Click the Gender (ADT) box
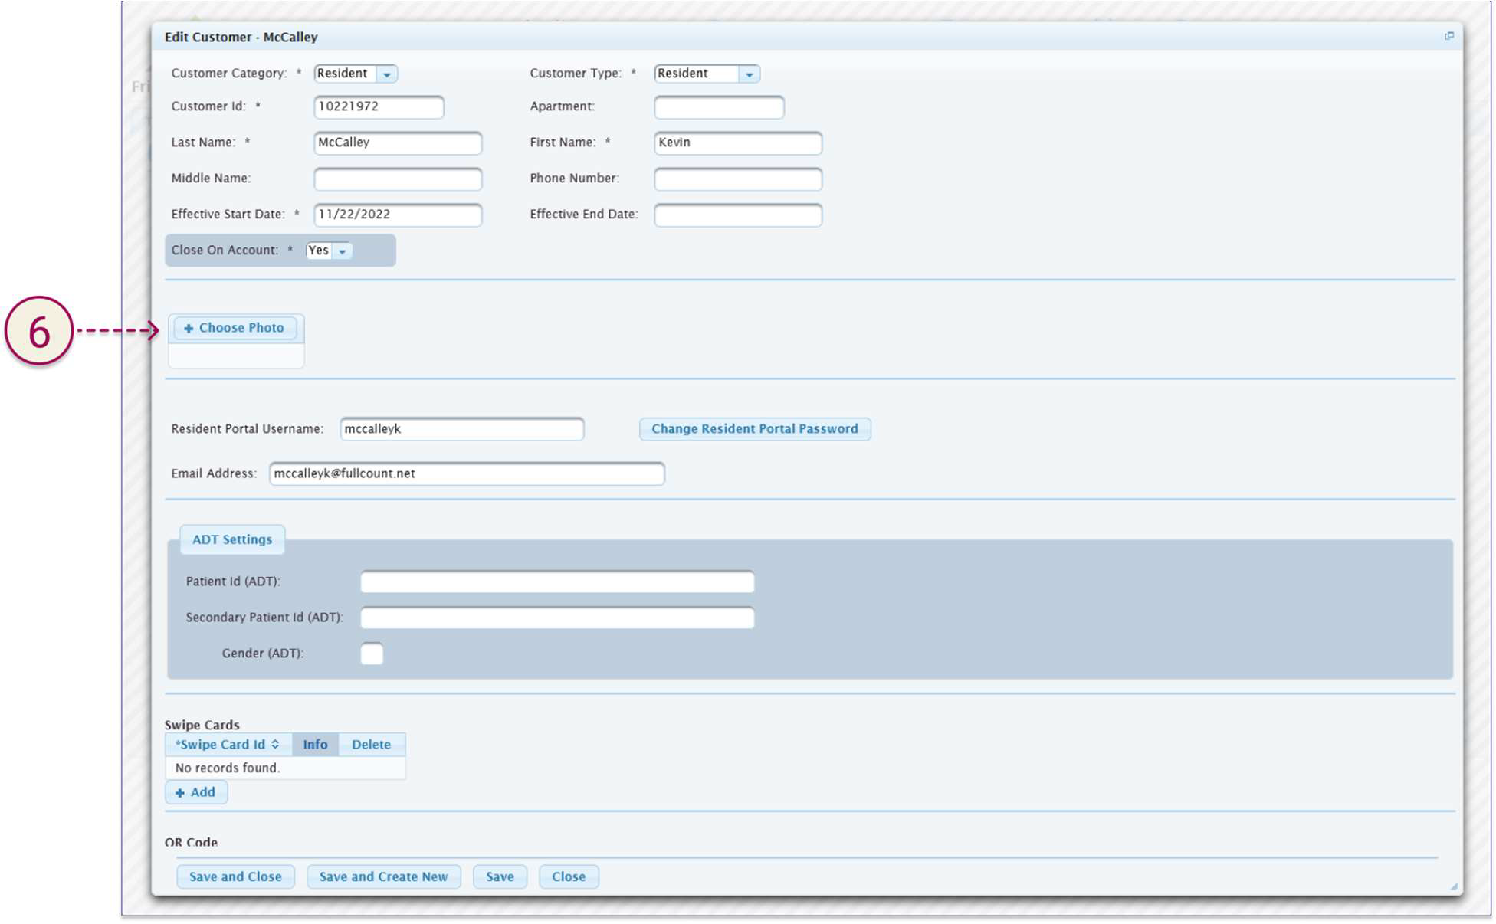Image resolution: width=1496 pixels, height=924 pixels. pos(372,654)
